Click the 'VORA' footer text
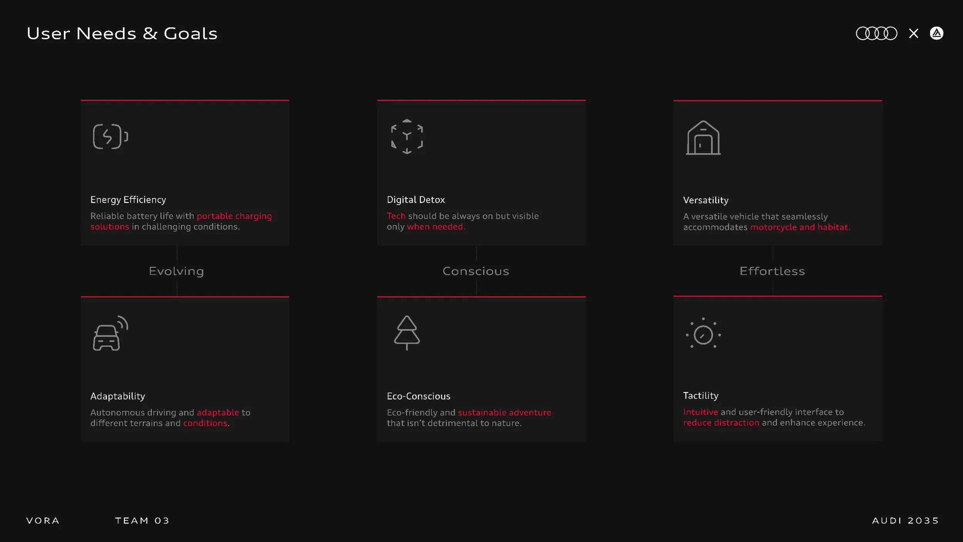This screenshot has height=542, width=963. 43,521
